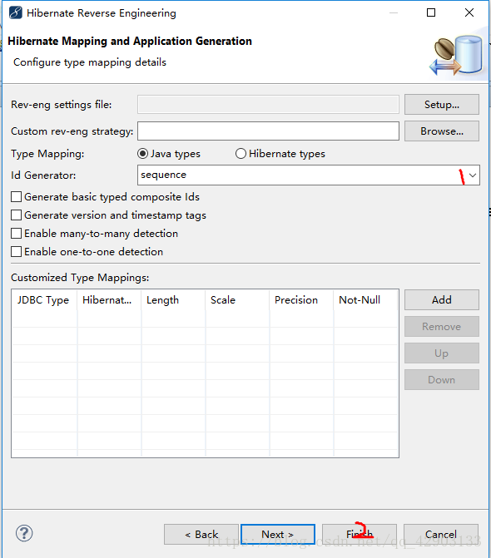This screenshot has width=491, height=558.
Task: Click the Precision column header
Action: point(301,300)
